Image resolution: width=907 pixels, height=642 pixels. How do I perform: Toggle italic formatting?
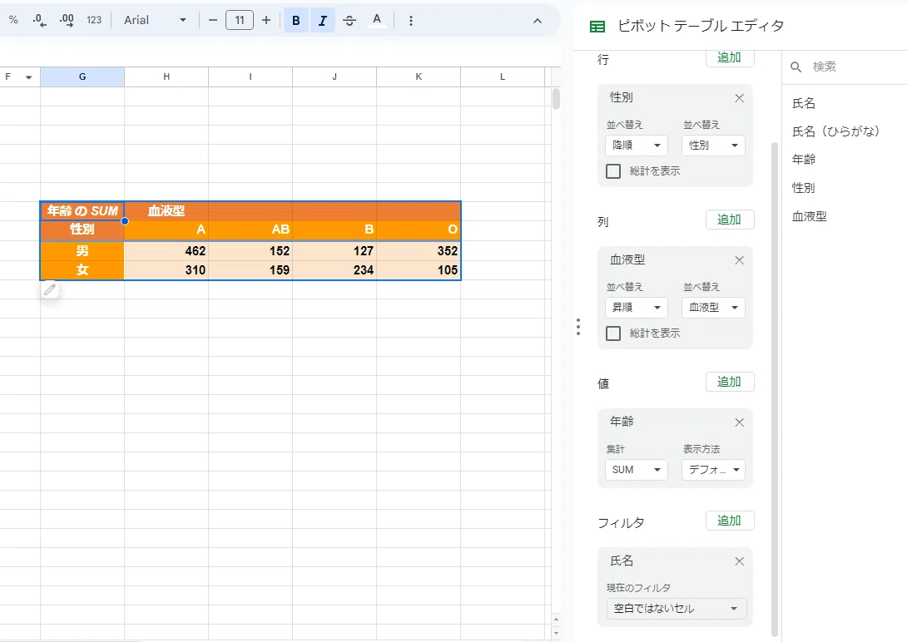[323, 20]
